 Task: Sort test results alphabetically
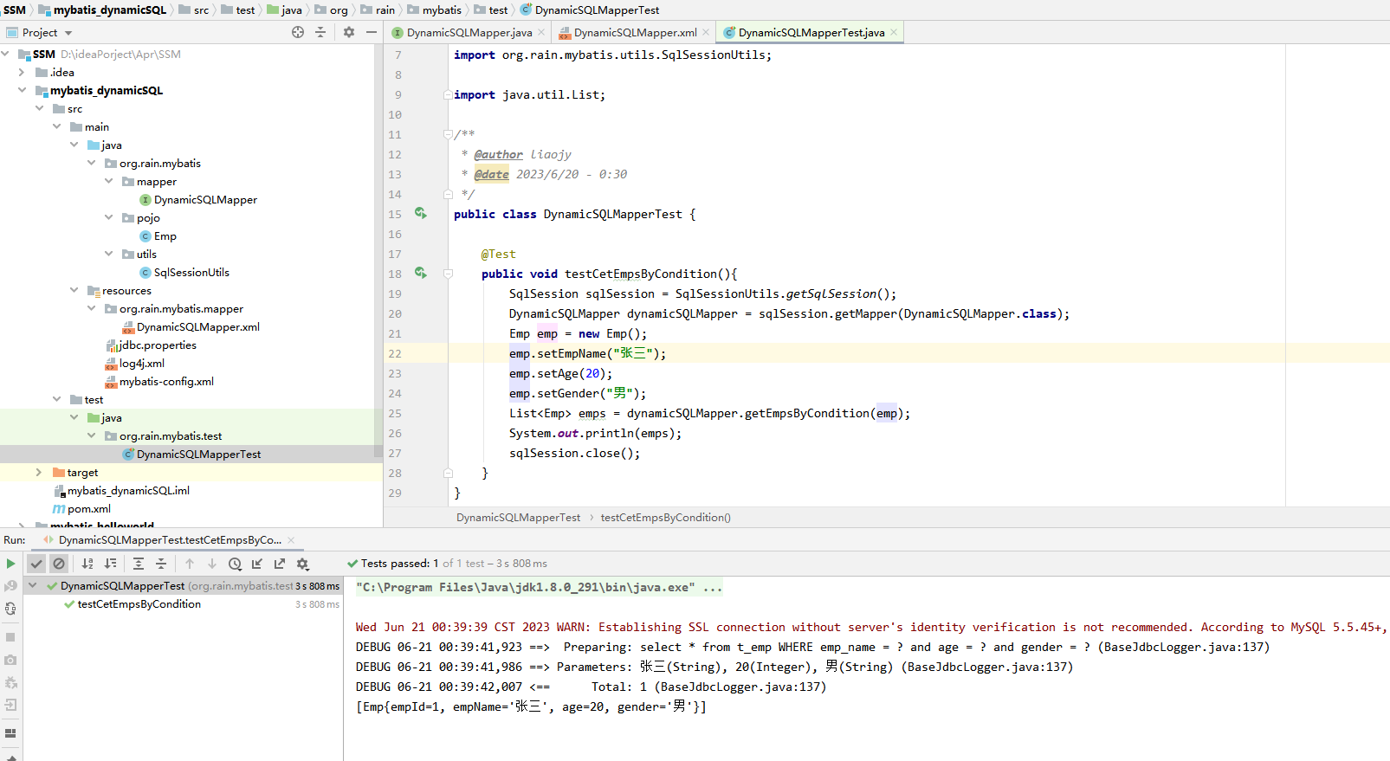[x=87, y=564]
